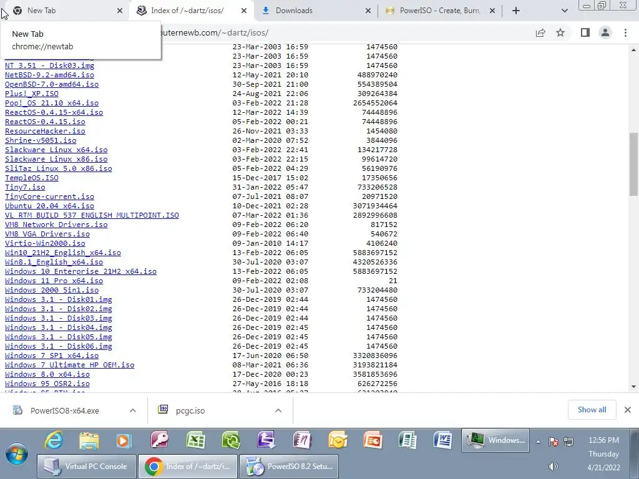Click the Chrome share page icon
The width and height of the screenshot is (639, 479).
pyautogui.click(x=540, y=32)
